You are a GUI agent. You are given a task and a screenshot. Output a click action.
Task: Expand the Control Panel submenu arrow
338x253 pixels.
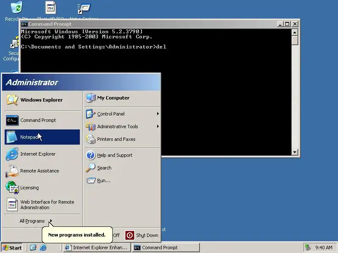(x=158, y=113)
